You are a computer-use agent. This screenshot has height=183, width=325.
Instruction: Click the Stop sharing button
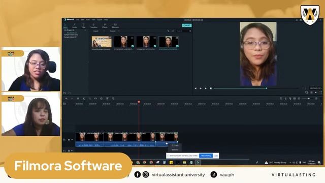point(206,156)
